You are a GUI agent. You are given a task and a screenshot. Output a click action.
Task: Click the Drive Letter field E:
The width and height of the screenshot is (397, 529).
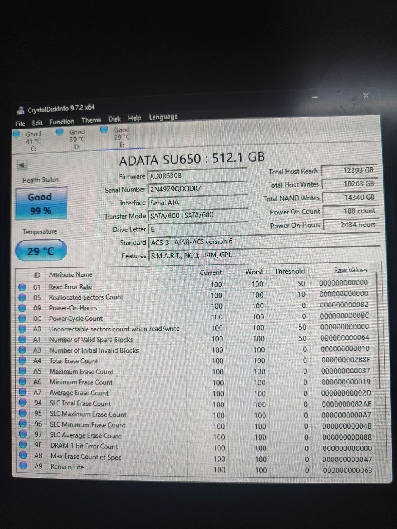point(198,229)
